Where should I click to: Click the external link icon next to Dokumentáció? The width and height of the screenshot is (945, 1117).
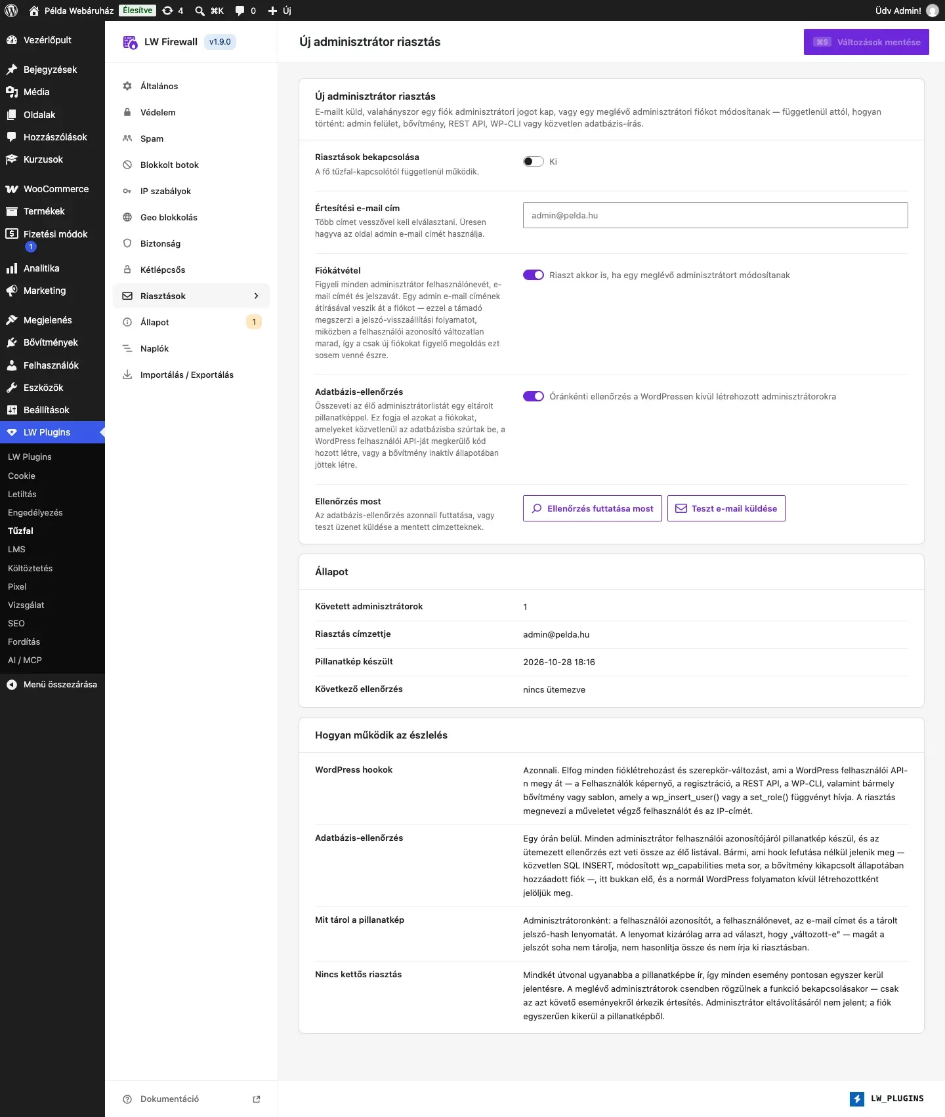[257, 1099]
